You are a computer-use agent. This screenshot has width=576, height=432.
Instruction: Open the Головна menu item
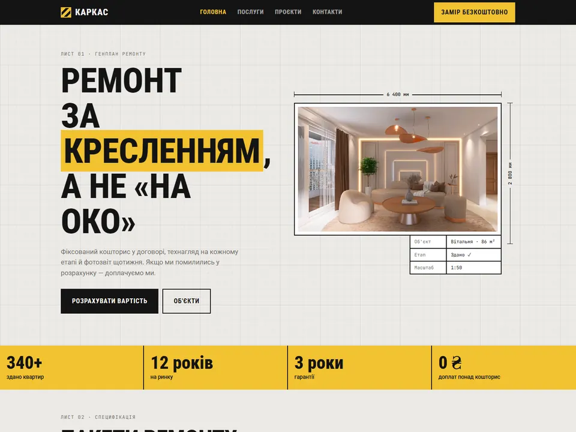click(x=213, y=12)
